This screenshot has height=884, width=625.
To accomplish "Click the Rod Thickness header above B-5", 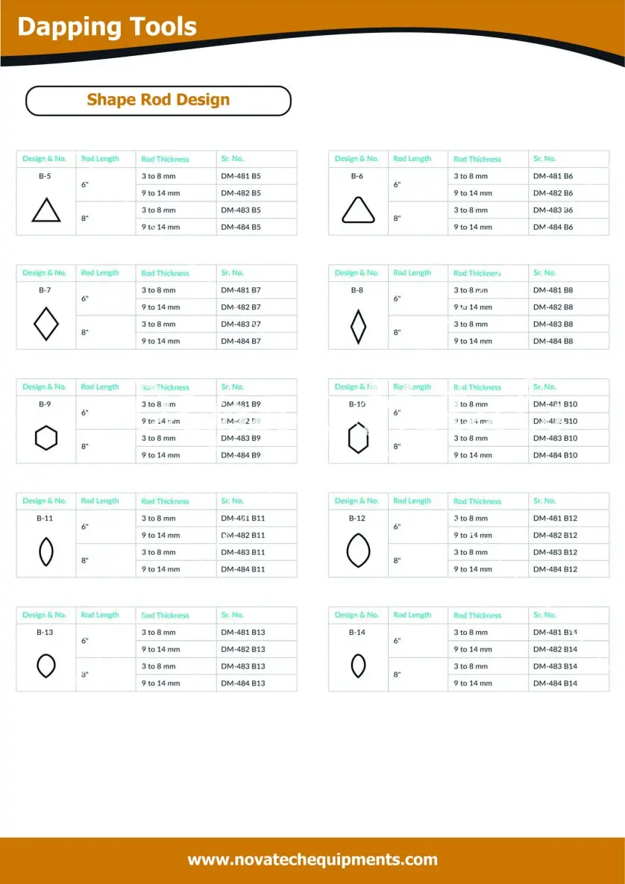I will (166, 159).
